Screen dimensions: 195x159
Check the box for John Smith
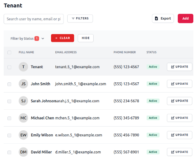9,84
